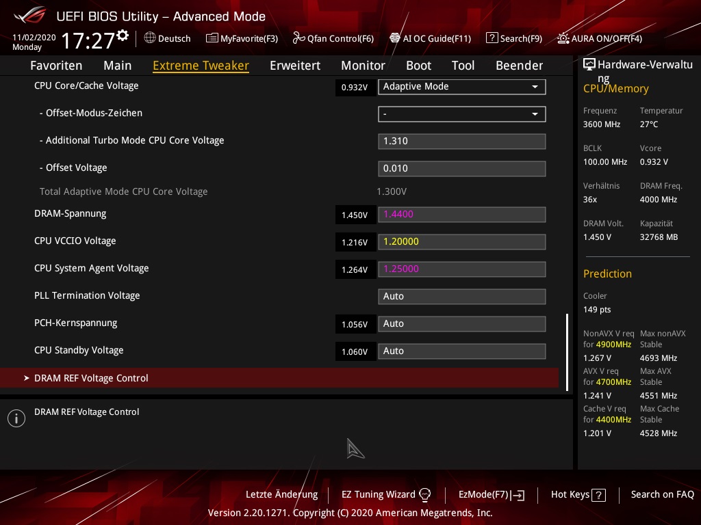Click CPU Standby Voltage Auto field
The height and width of the screenshot is (525, 701).
click(462, 351)
